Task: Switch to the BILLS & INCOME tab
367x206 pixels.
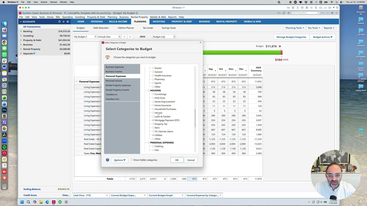Action: [118, 21]
